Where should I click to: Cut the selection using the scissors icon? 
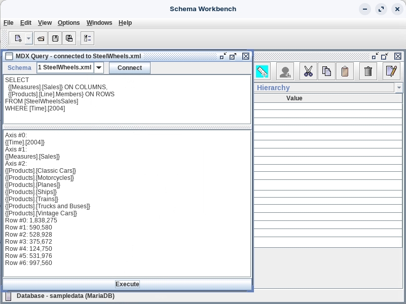(x=308, y=71)
